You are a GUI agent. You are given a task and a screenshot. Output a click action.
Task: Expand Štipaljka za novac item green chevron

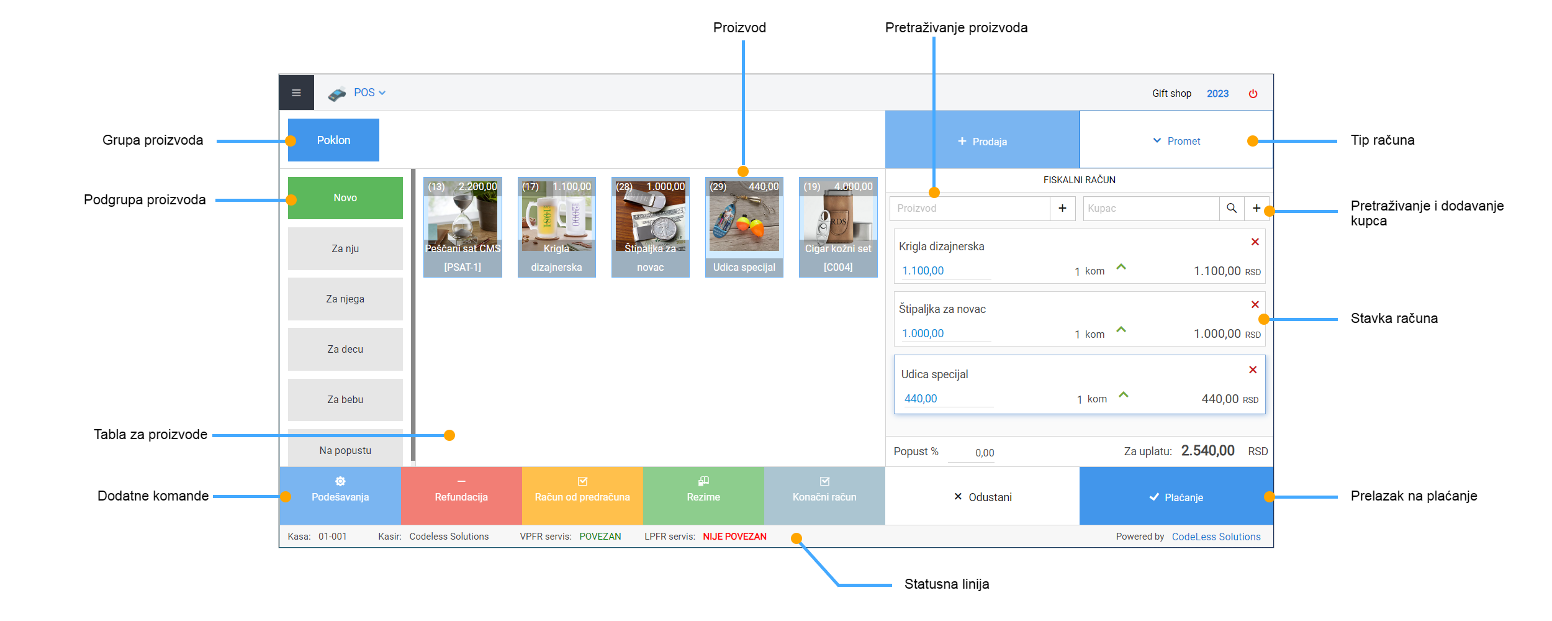click(1121, 330)
